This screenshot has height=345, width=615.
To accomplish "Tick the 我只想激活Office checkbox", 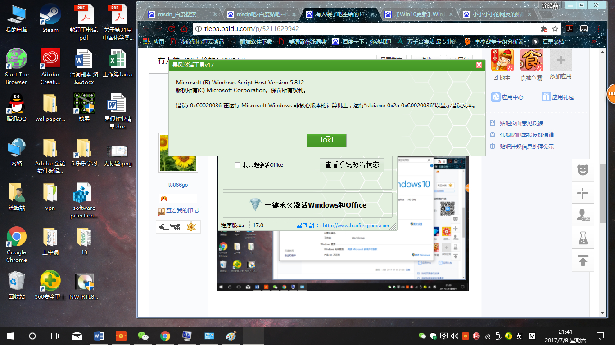I will (237, 165).
